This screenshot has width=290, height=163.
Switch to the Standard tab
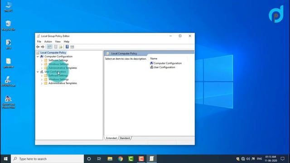click(125, 138)
